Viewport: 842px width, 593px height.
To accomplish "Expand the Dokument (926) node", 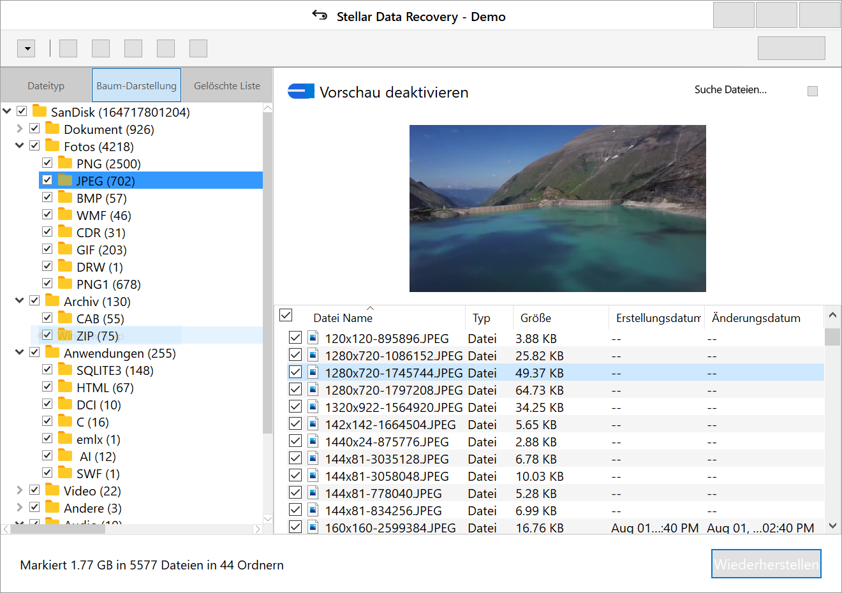I will (x=20, y=128).
